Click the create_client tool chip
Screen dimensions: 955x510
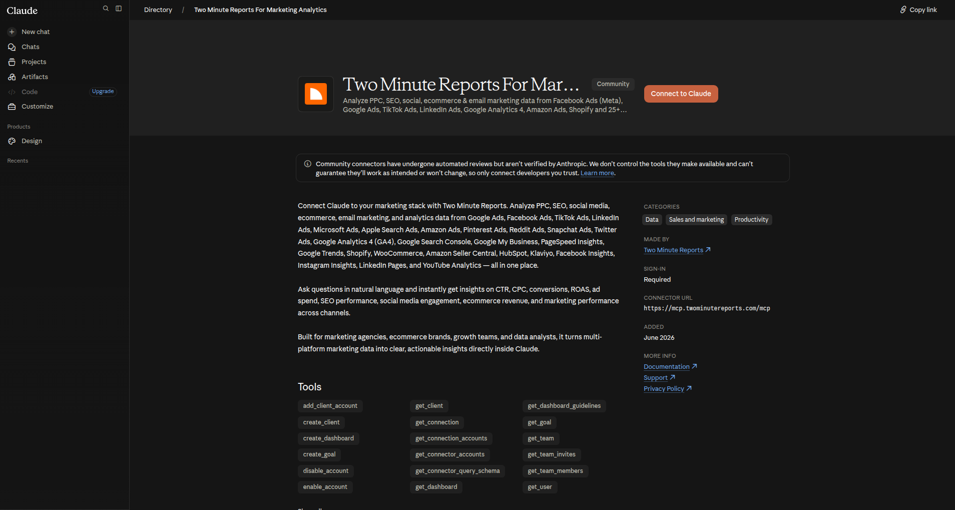click(x=321, y=422)
